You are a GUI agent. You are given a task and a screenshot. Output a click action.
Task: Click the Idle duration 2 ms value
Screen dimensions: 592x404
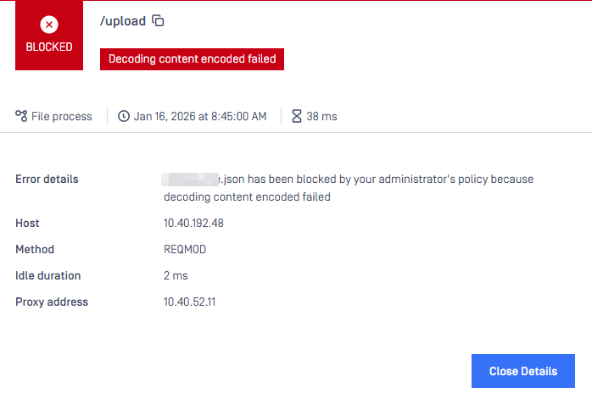point(176,276)
